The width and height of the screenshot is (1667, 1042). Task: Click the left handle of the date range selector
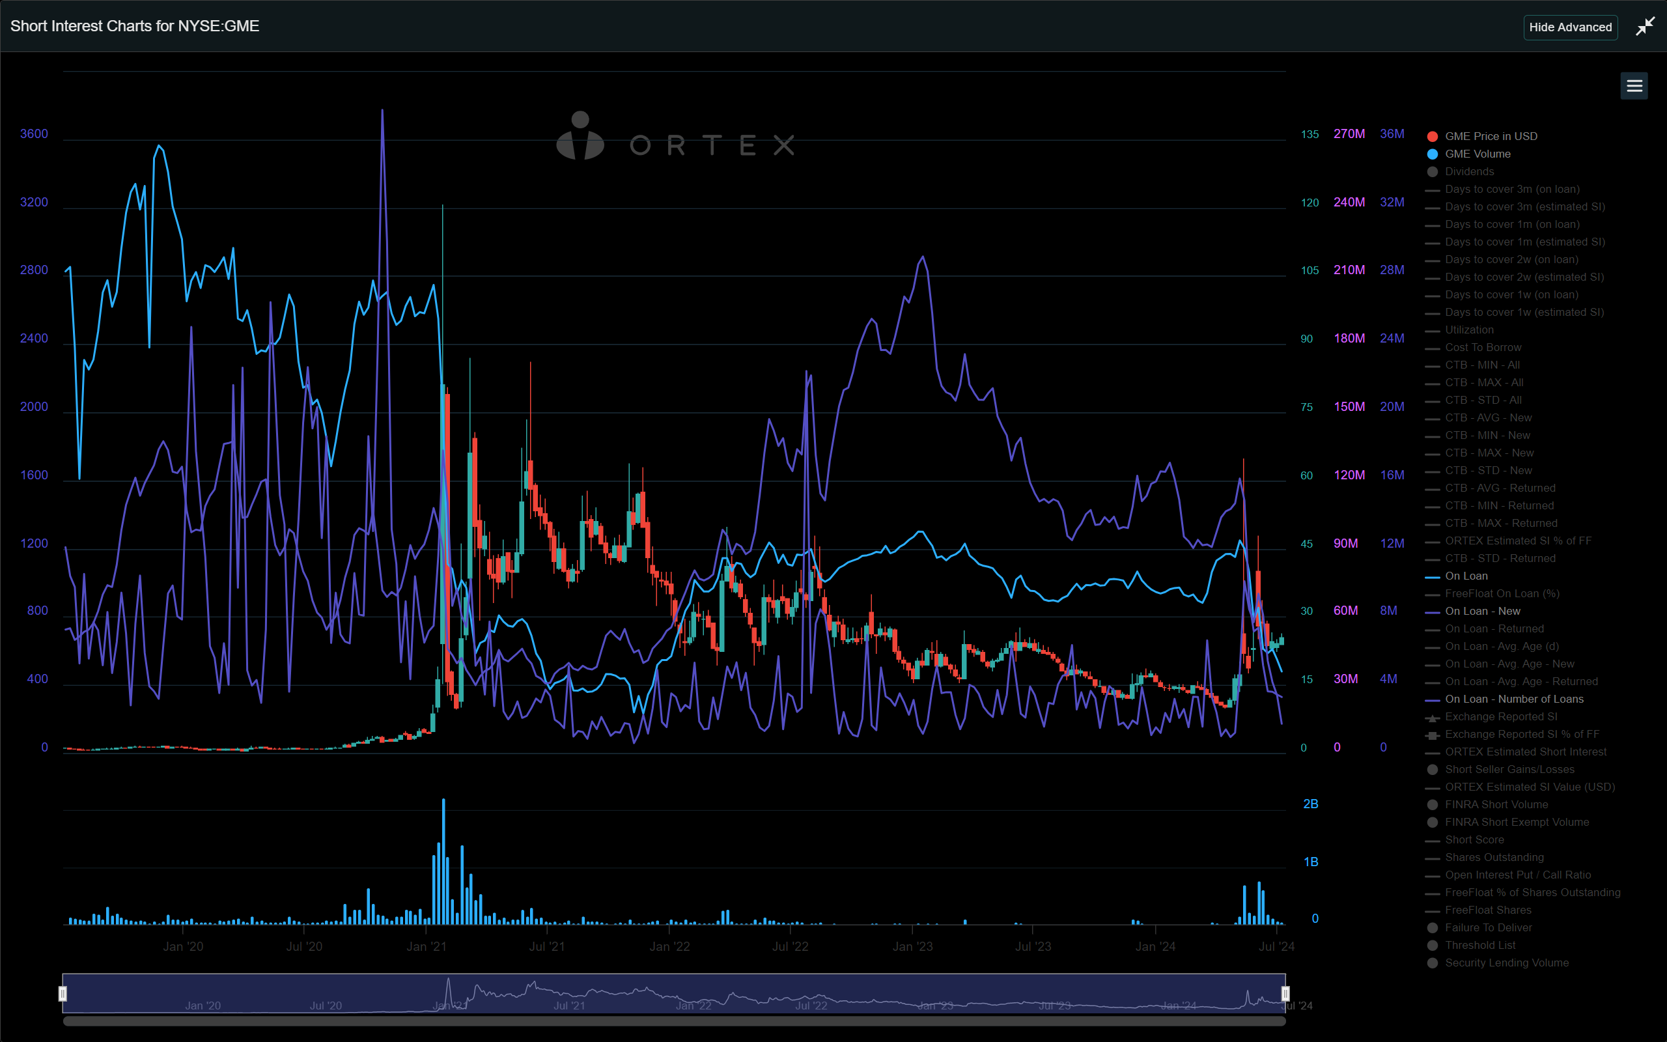click(63, 993)
